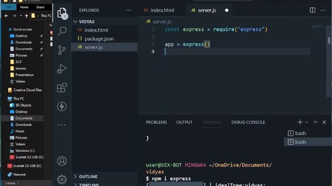Open pinned Downloads under Quick access
The width and height of the screenshot is (332, 186).
tap(23, 42)
